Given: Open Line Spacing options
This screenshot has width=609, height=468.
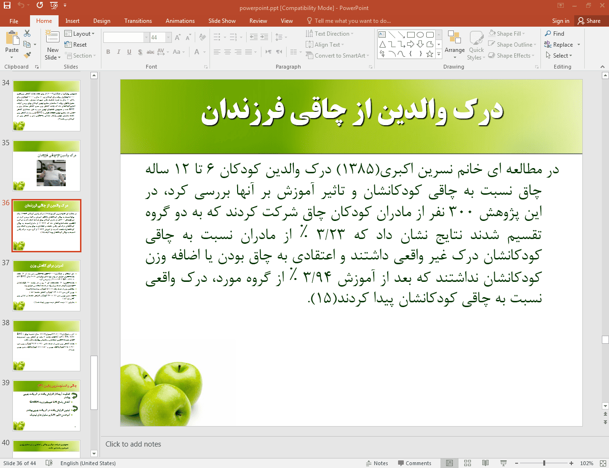Looking at the screenshot, I should click(281, 37).
